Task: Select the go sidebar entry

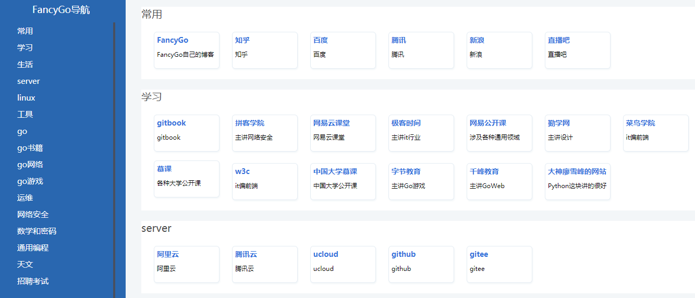Action: tap(22, 131)
